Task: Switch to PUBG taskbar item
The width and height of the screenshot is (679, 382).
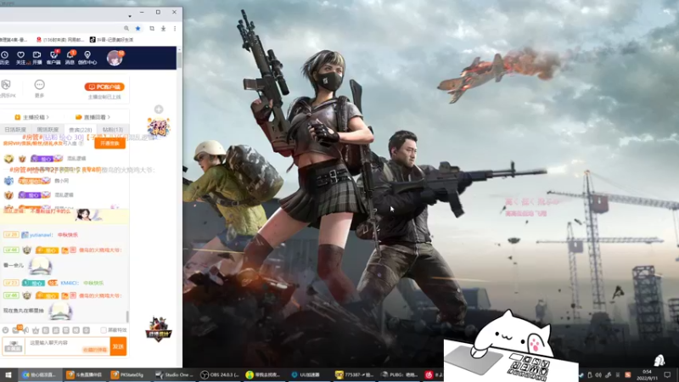Action: (x=400, y=374)
